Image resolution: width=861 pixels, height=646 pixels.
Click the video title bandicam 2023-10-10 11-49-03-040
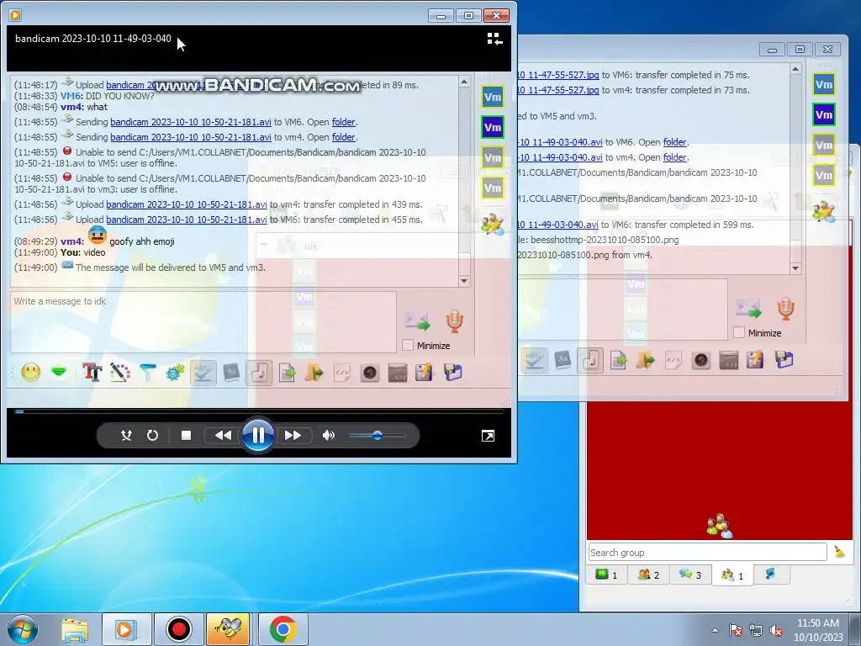[93, 39]
